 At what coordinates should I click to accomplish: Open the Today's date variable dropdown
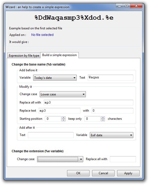pos(55,78)
